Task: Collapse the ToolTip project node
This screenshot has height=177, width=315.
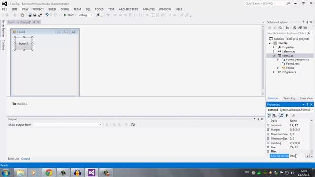Action: [270, 43]
